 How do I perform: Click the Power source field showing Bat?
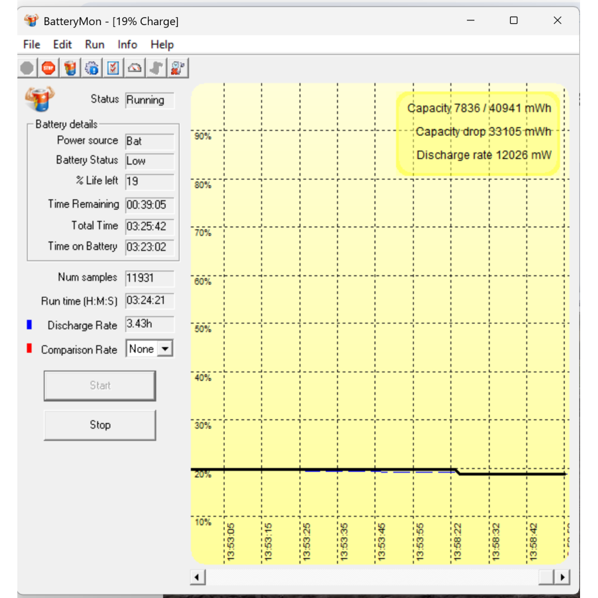(x=149, y=142)
